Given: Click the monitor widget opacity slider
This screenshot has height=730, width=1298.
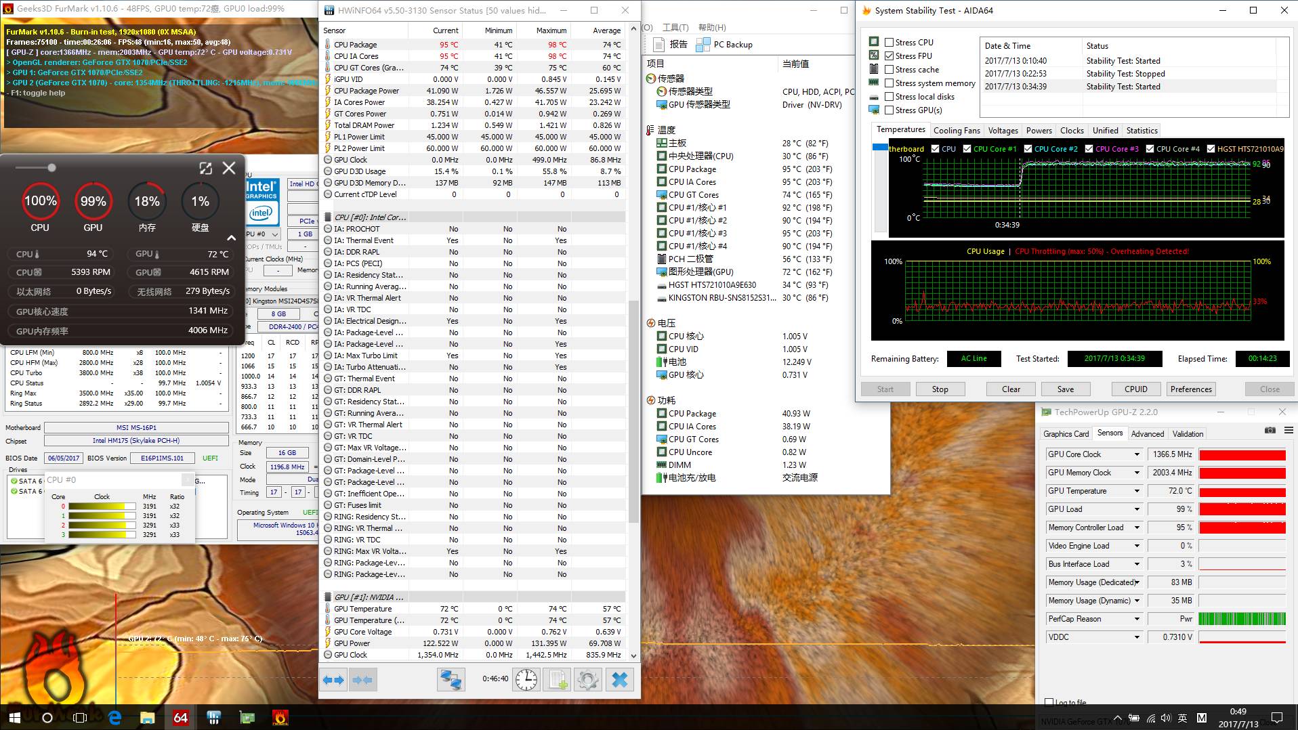Looking at the screenshot, I should 51,167.
